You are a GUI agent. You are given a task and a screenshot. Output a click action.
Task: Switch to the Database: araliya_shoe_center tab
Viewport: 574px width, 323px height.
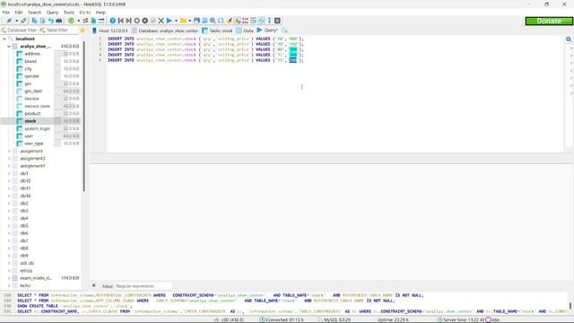(165, 31)
